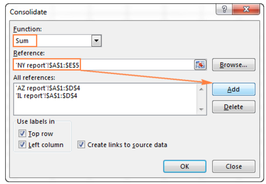266x184 pixels.
Task: Select 'IL report'!$A$1:$D$4 reference entry
Action: pos(46,96)
